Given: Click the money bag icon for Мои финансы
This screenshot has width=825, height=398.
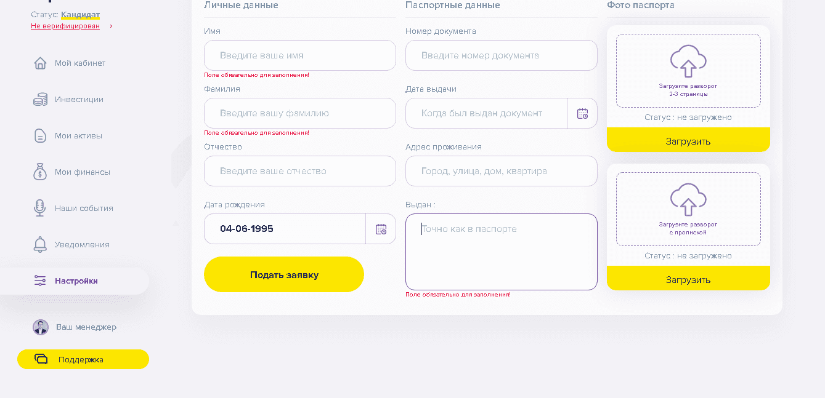Looking at the screenshot, I should 40,172.
